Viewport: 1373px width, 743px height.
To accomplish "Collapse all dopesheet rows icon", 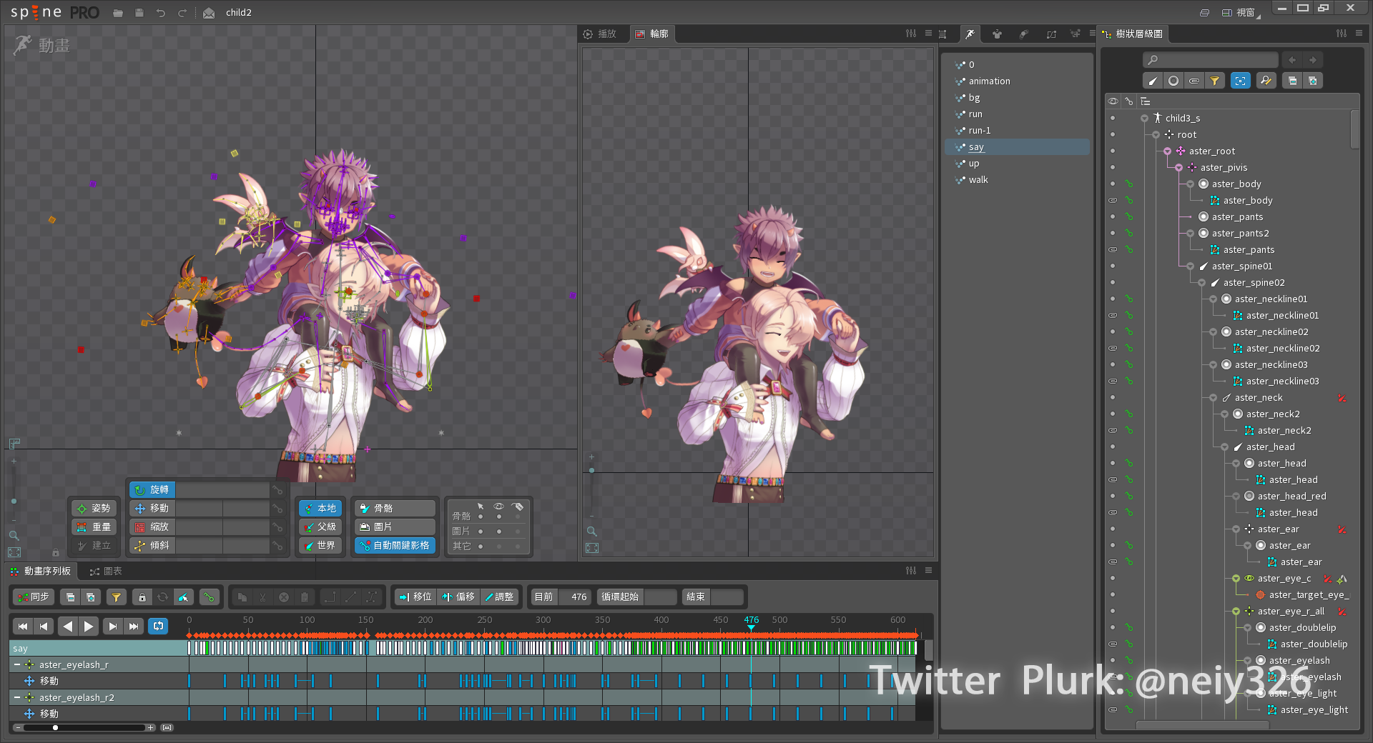I will 70,597.
